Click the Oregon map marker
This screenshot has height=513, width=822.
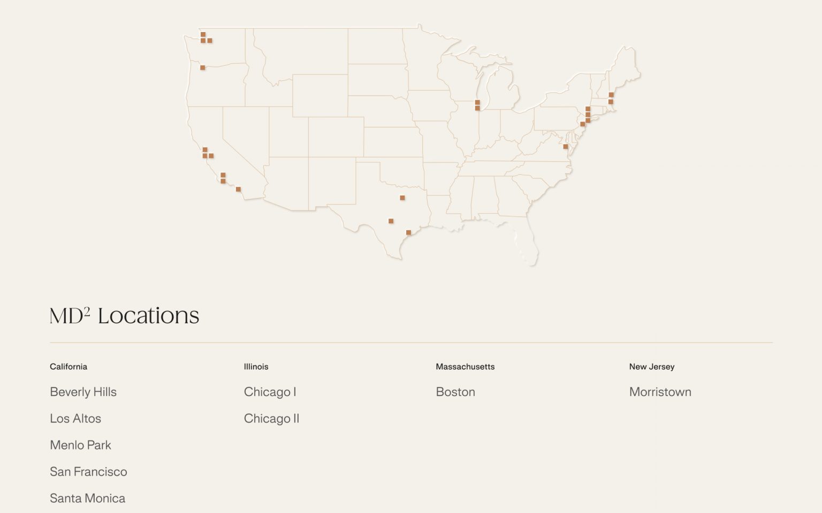[x=202, y=68]
